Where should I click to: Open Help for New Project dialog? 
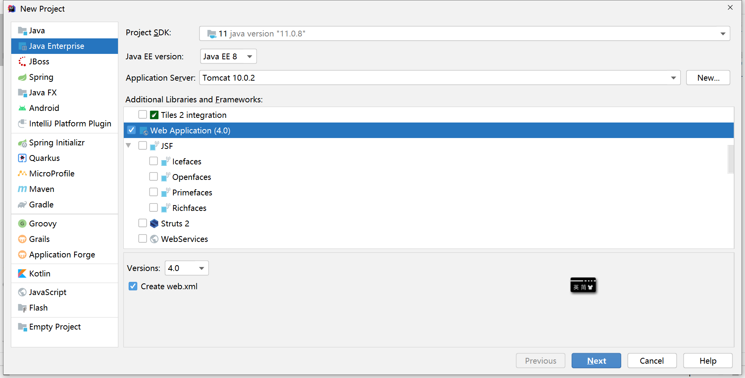(708, 361)
